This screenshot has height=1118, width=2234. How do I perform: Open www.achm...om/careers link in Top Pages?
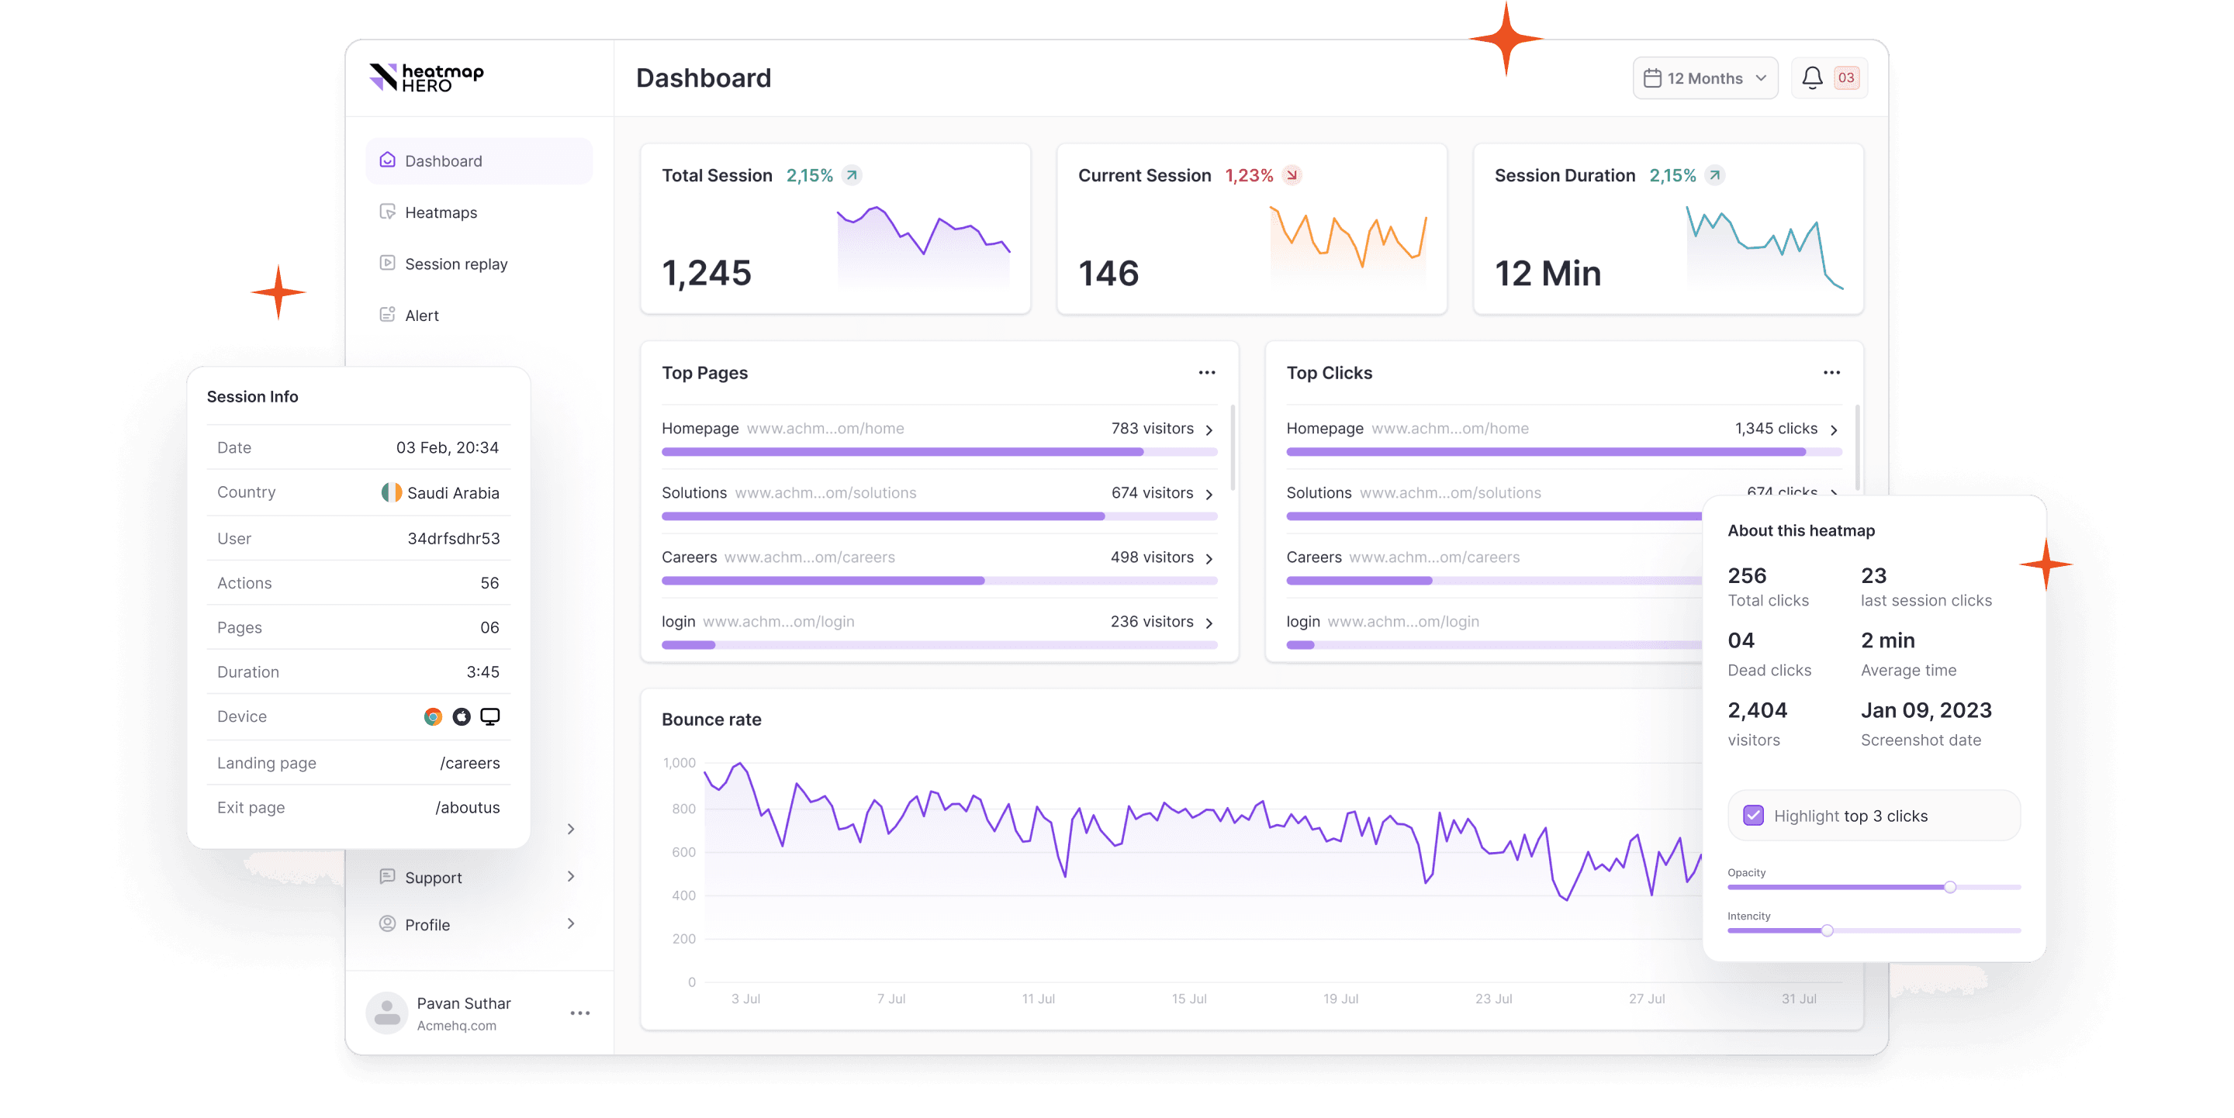pyautogui.click(x=808, y=557)
